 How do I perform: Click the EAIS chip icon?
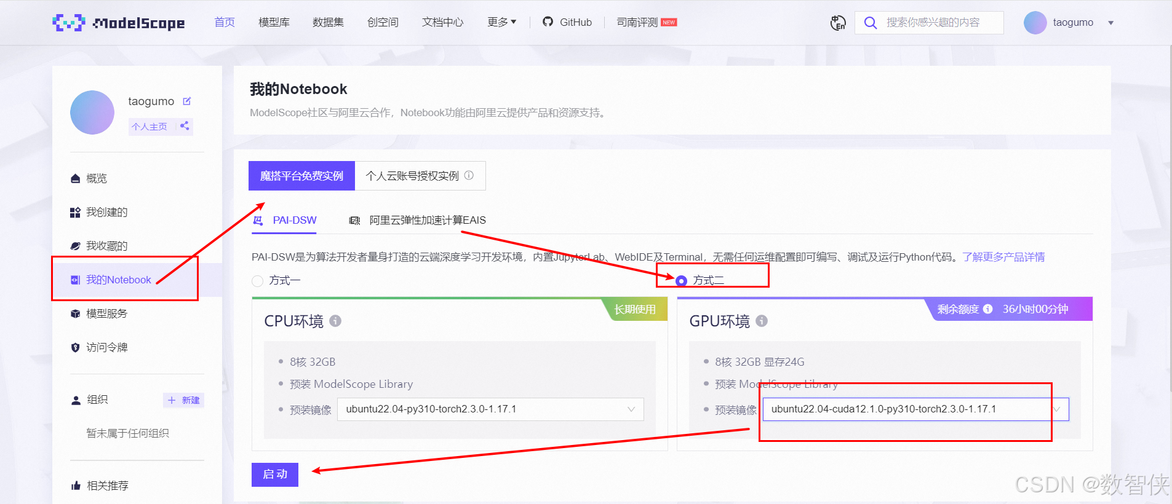click(x=354, y=220)
